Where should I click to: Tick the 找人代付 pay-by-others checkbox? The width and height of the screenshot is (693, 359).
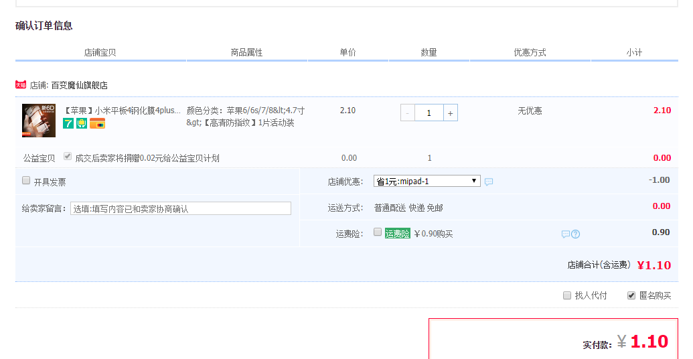pos(567,295)
